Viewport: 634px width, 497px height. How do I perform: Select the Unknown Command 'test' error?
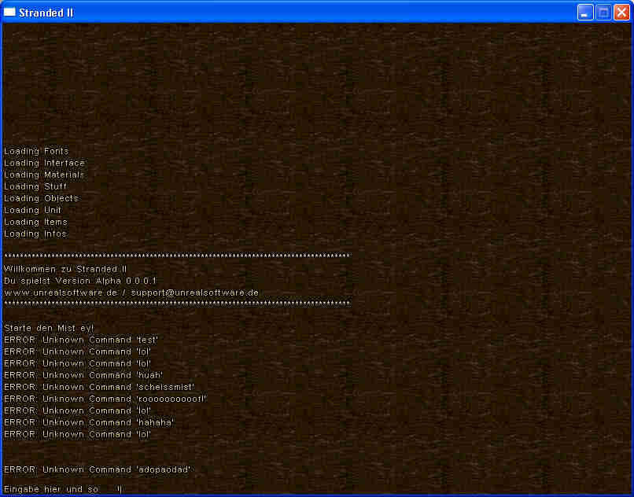pos(81,340)
